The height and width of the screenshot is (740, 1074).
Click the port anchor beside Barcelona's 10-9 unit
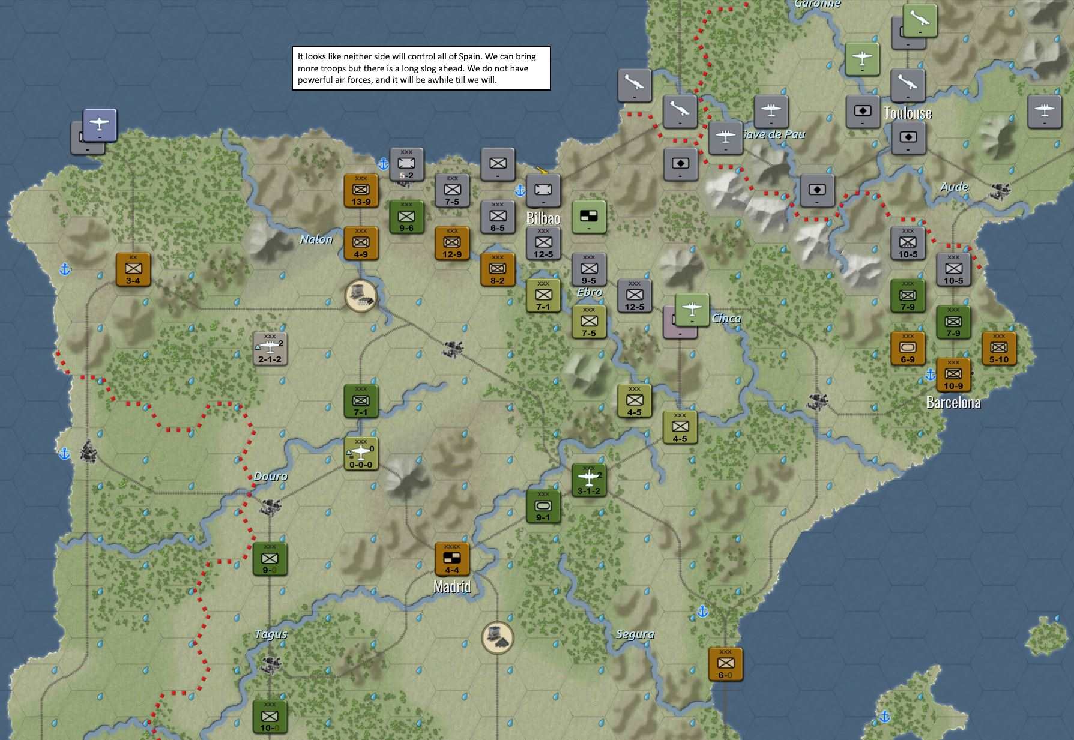[930, 375]
